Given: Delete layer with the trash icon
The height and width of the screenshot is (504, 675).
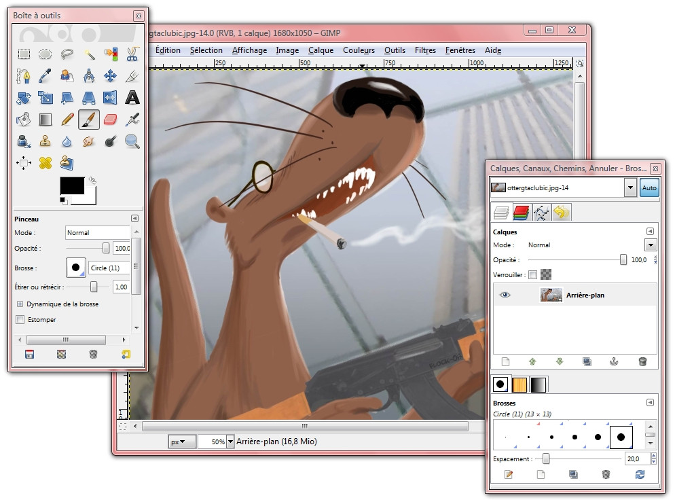Looking at the screenshot, I should click(x=642, y=362).
